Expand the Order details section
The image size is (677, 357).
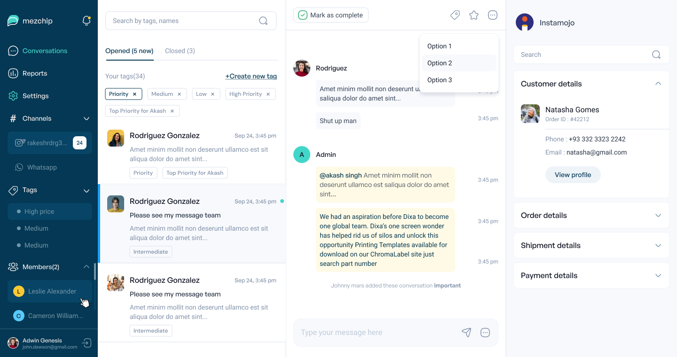(658, 215)
